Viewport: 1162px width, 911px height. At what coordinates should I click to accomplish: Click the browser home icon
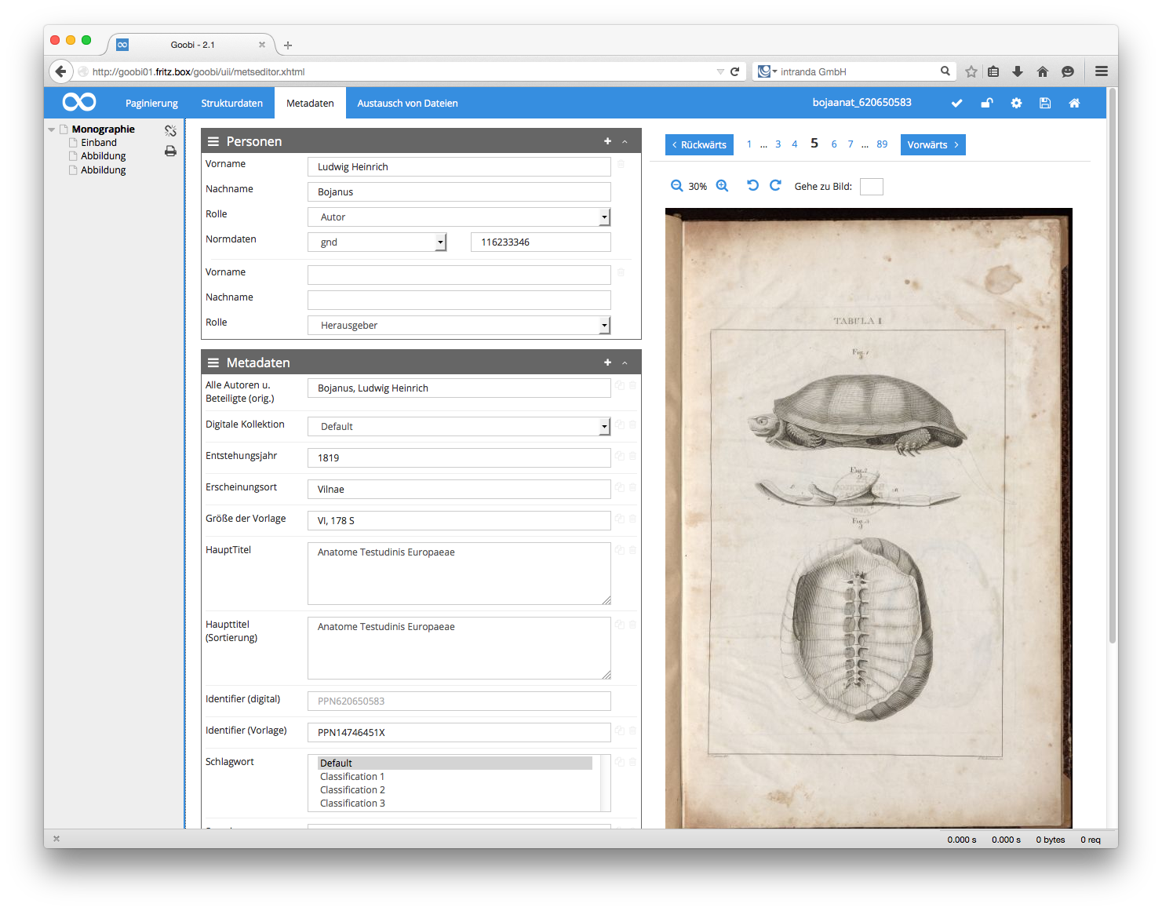(x=1043, y=71)
